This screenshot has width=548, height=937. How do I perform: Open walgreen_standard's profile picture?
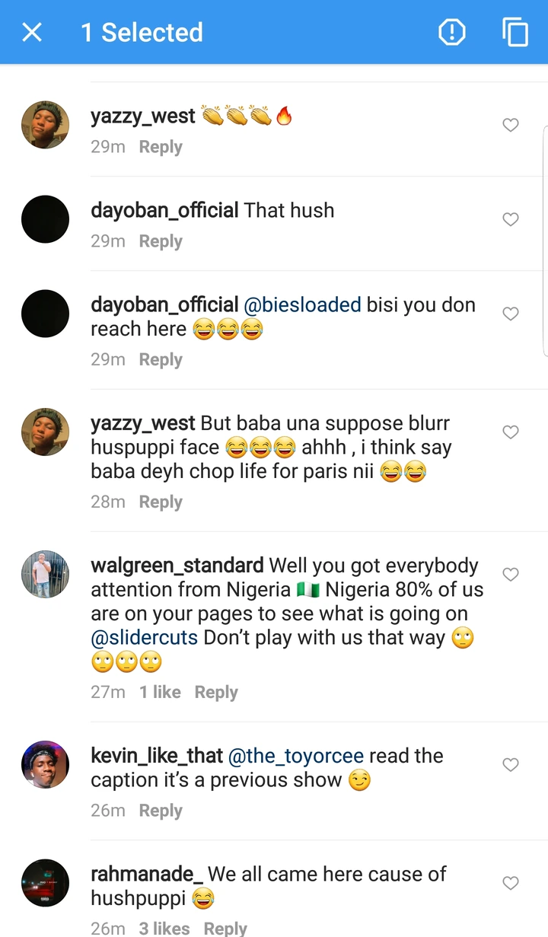coord(46,574)
